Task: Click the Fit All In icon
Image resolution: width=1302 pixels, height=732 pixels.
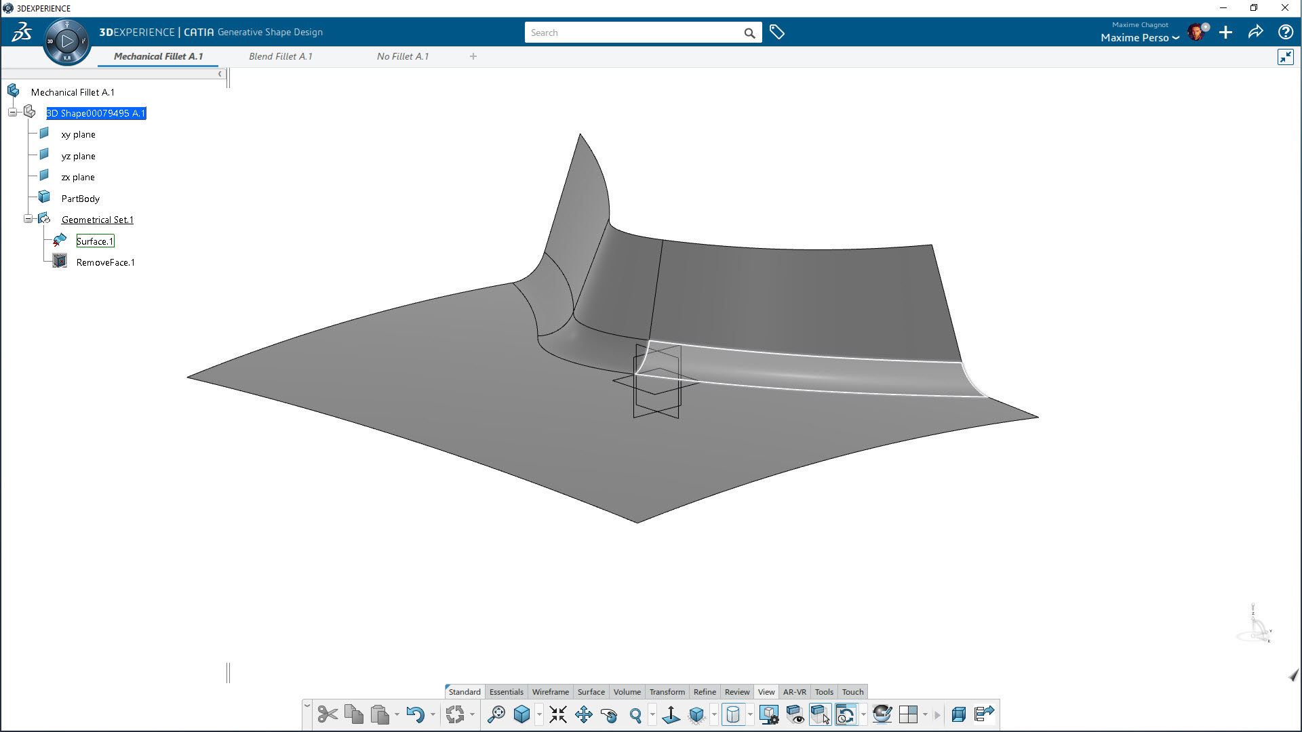Action: click(558, 714)
